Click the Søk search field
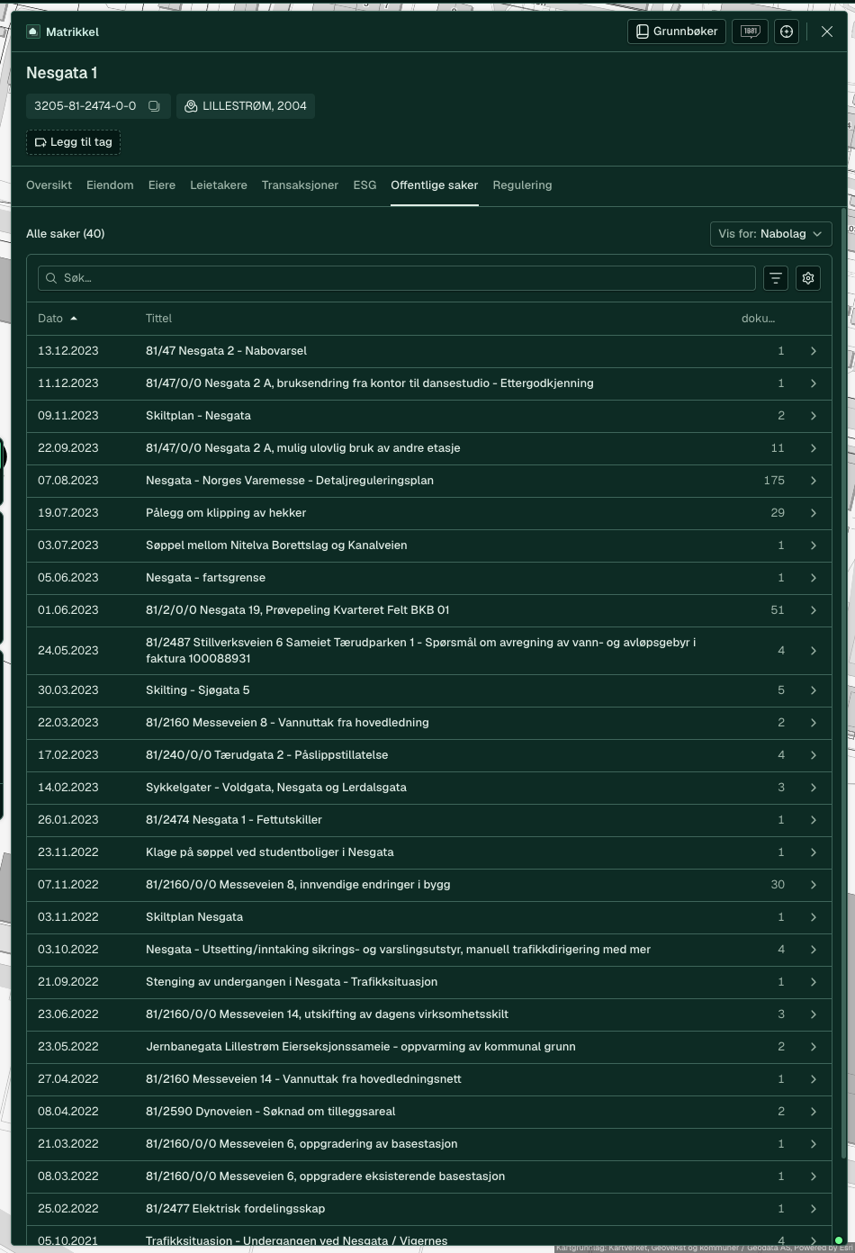The width and height of the screenshot is (855, 1253). click(x=397, y=278)
